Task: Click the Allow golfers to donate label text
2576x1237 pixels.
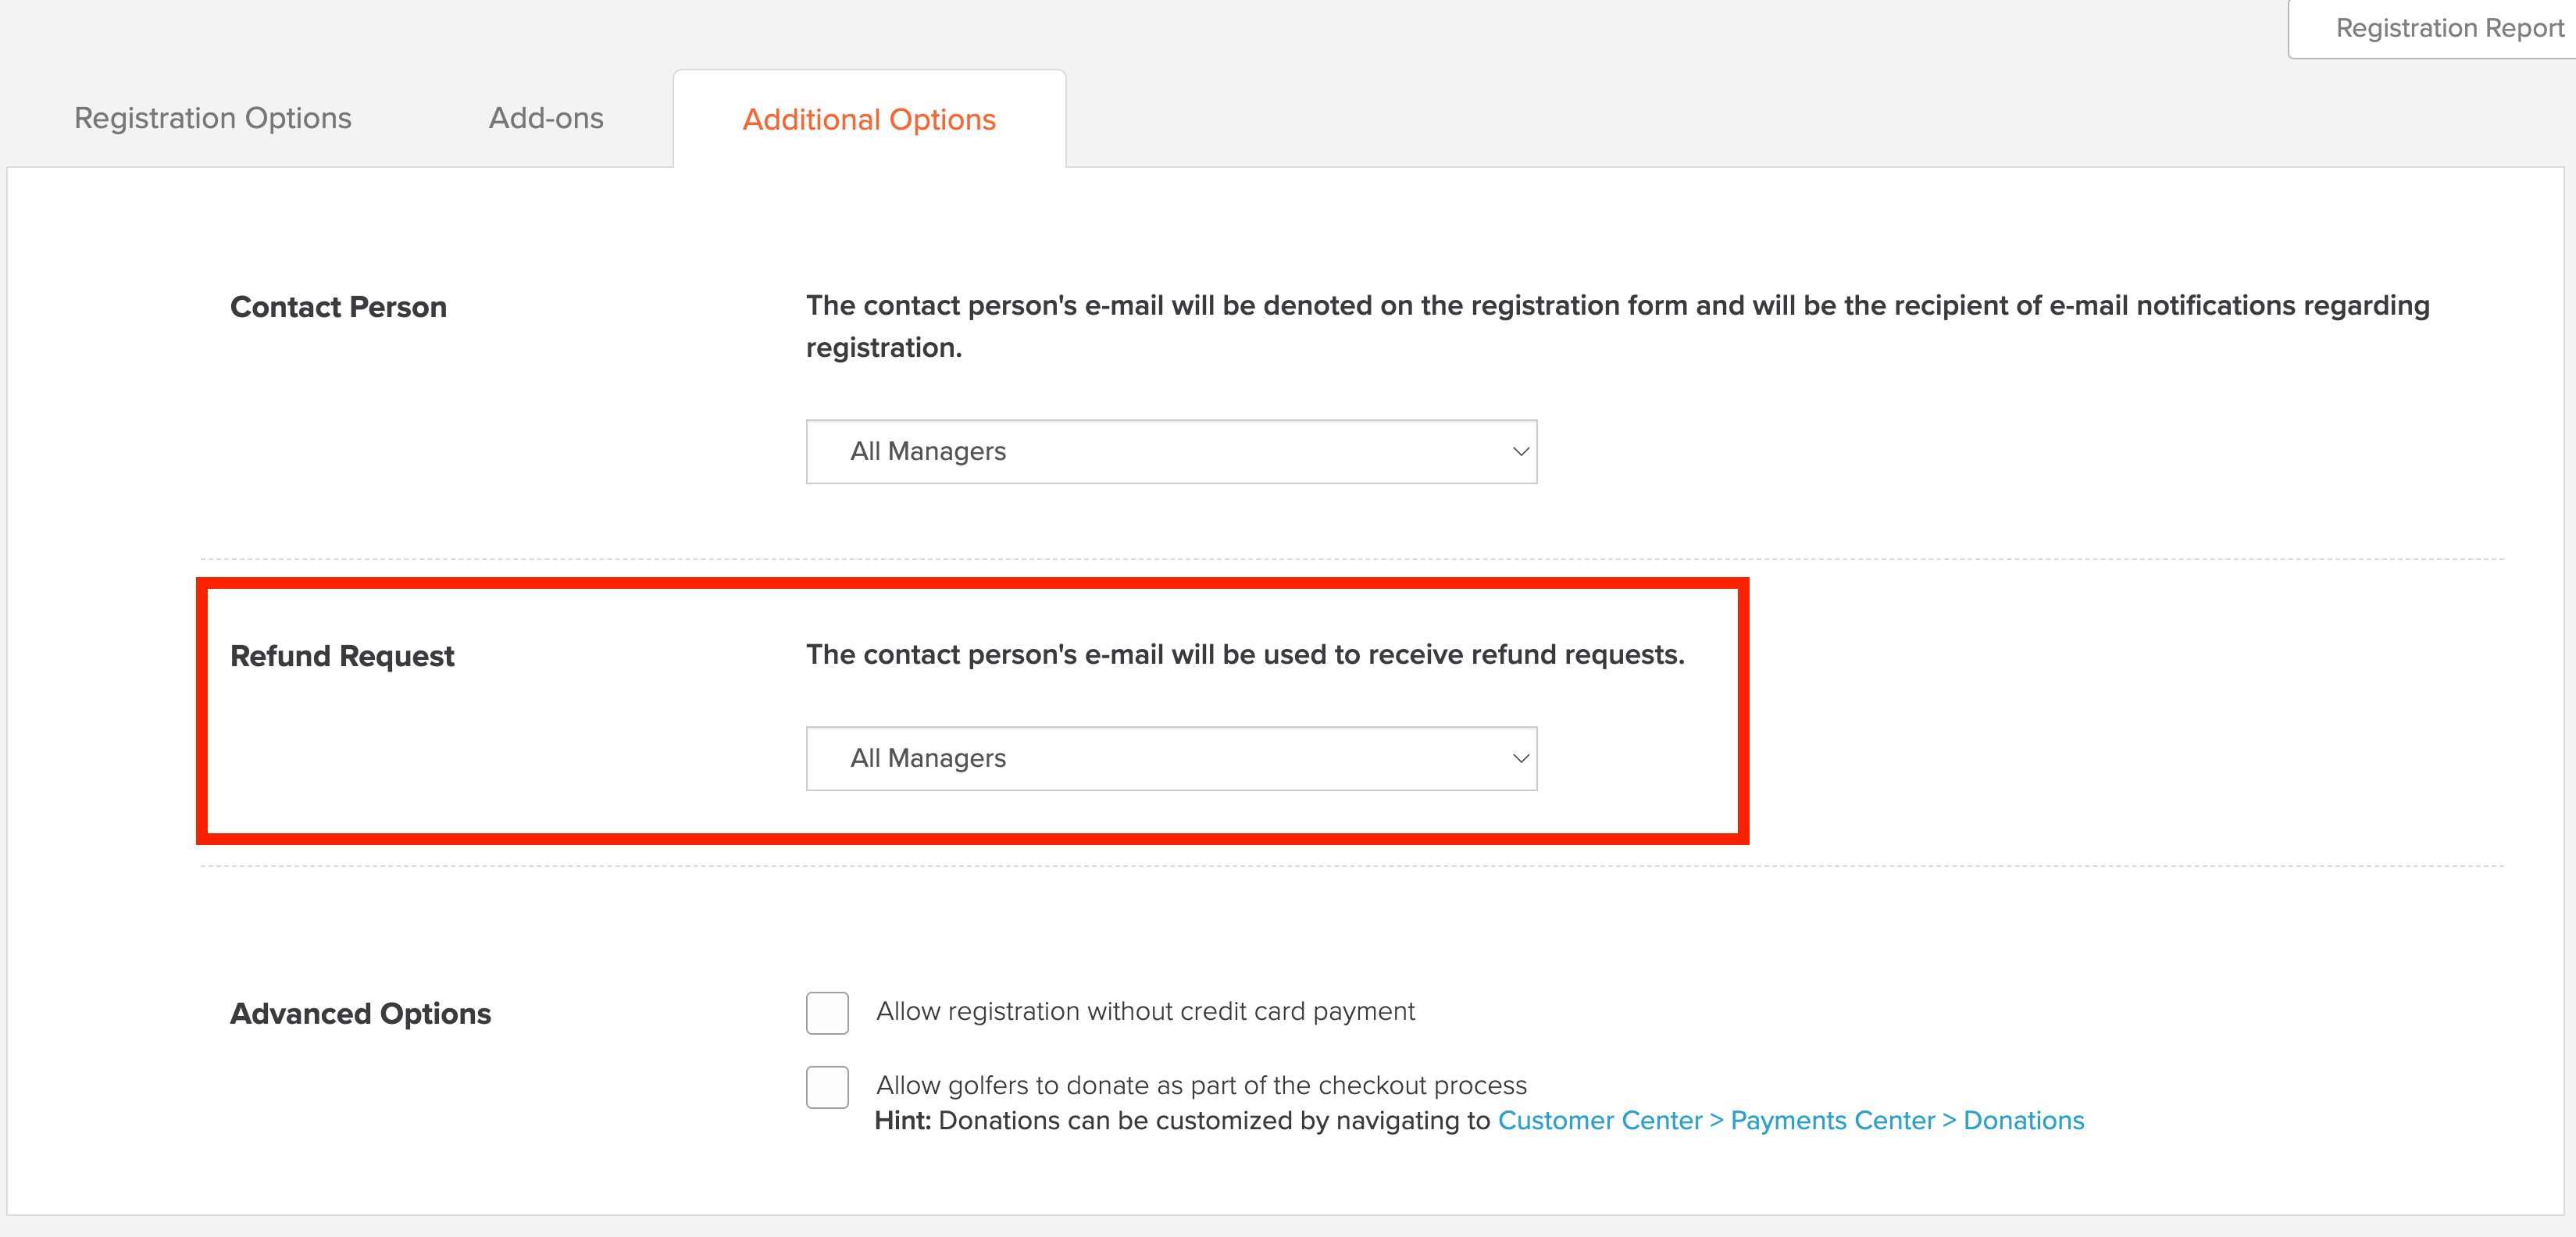Action: (1201, 1085)
